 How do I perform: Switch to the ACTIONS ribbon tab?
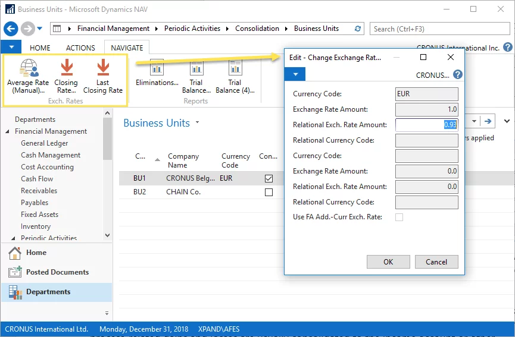point(80,48)
